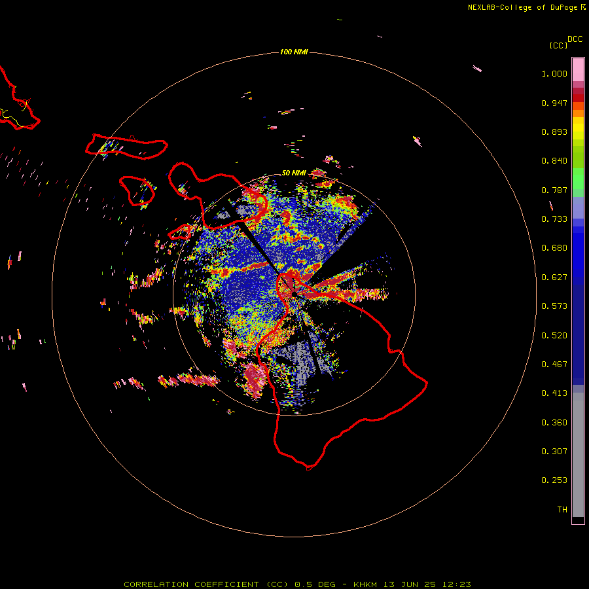The image size is (589, 589).
Task: Click the 0.947 legend value
Action: click(554, 103)
